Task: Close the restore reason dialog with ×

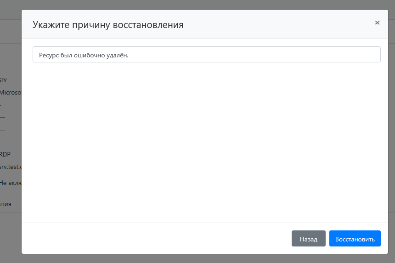Action: click(x=377, y=22)
